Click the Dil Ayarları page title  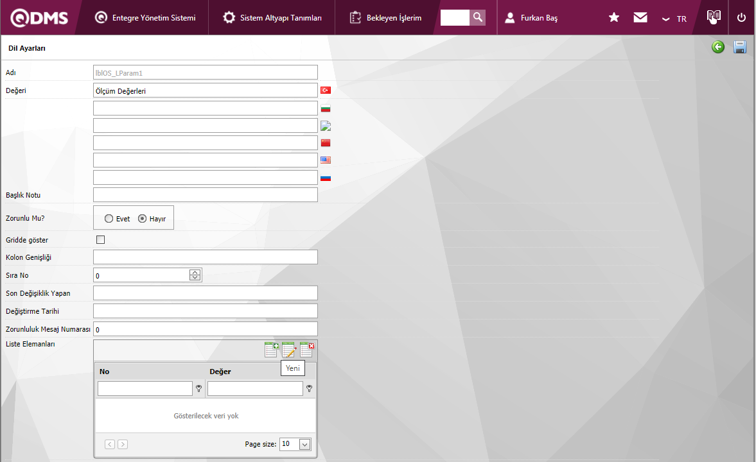[x=26, y=48]
